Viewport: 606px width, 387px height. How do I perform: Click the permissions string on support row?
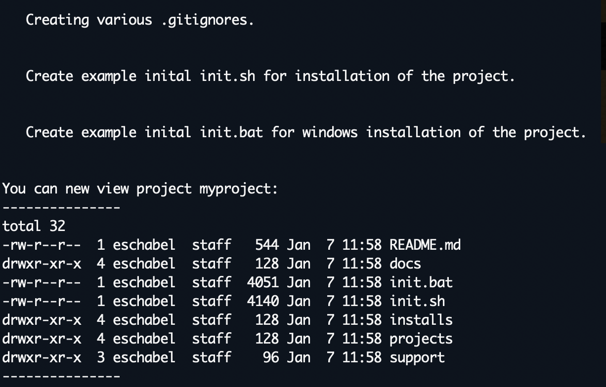(x=42, y=357)
